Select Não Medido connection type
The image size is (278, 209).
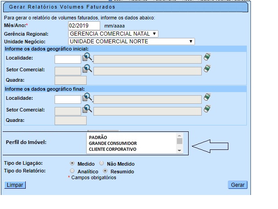click(x=102, y=163)
